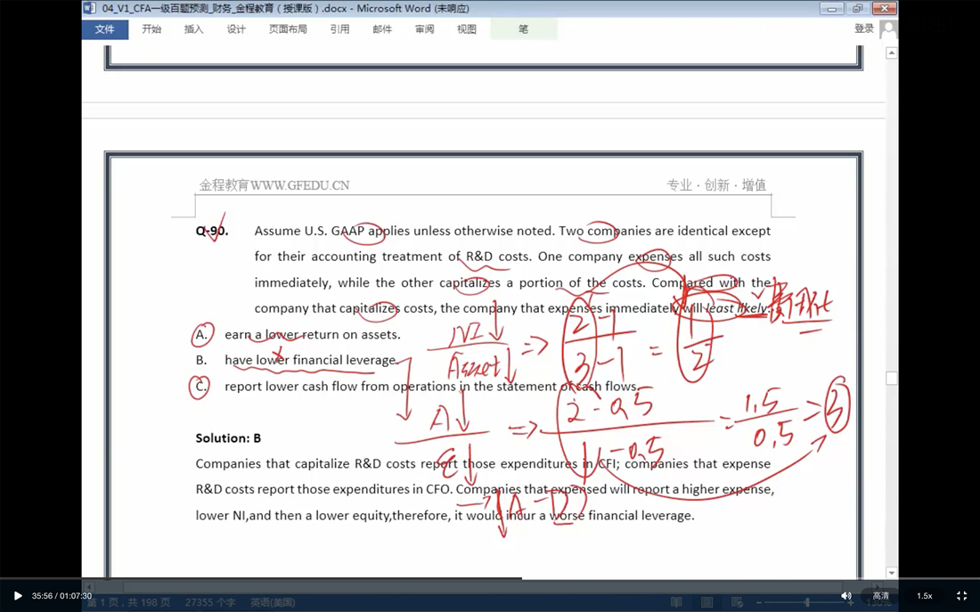Open the 高清 video quality selector
Screen dimensions: 980x612
tap(880, 596)
